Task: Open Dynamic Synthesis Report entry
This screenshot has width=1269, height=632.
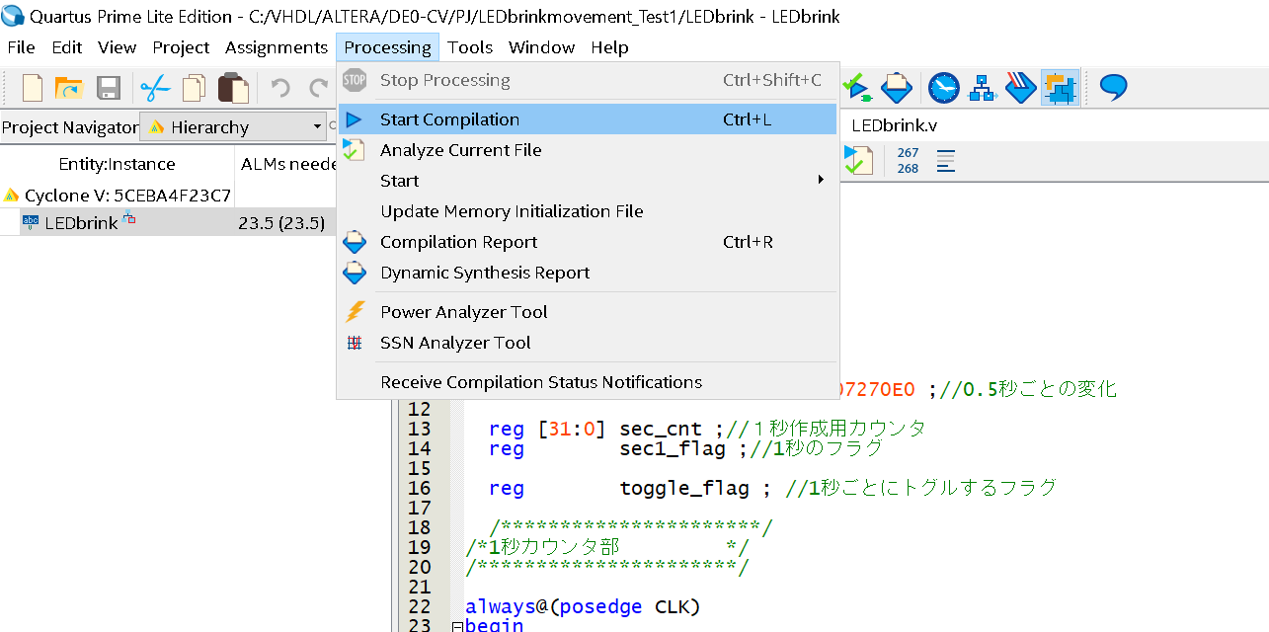Action: 587,273
